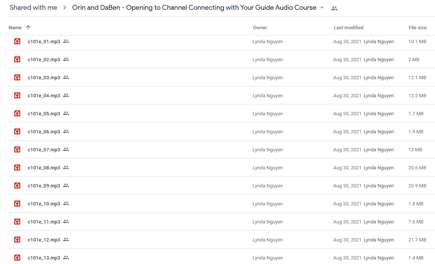Click the shared folder people icon in breadcrumb
The image size is (435, 264).
[334, 8]
